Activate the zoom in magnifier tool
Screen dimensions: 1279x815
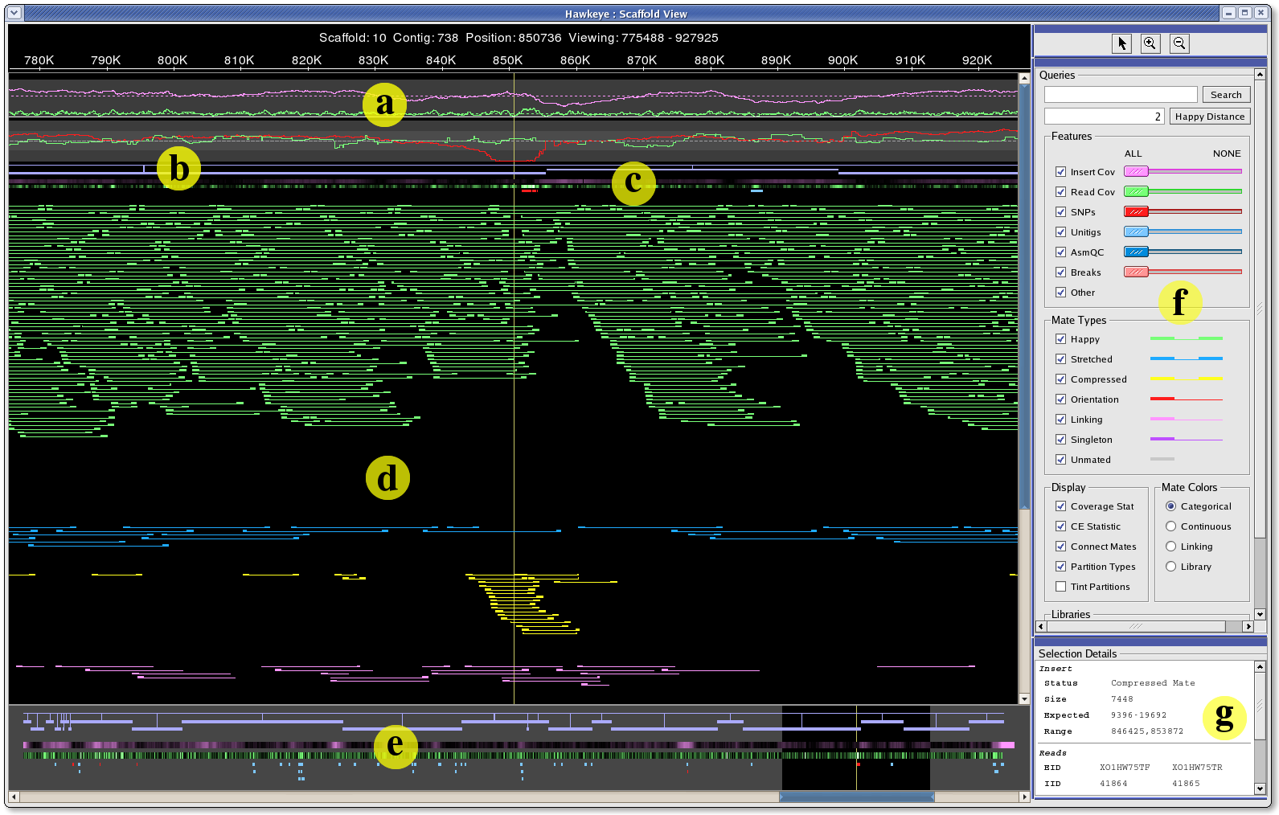coord(1150,43)
